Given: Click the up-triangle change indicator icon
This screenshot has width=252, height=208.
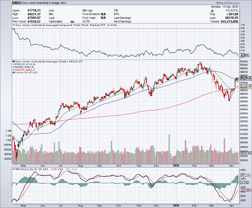Looking at the screenshot, I should coord(212,10).
